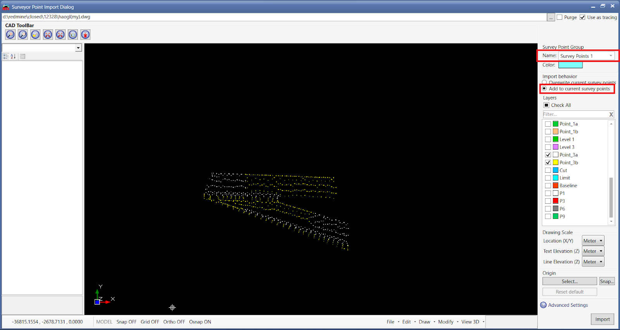Open the Modify menu in bottom bar
Image resolution: width=620 pixels, height=330 pixels.
coord(446,322)
